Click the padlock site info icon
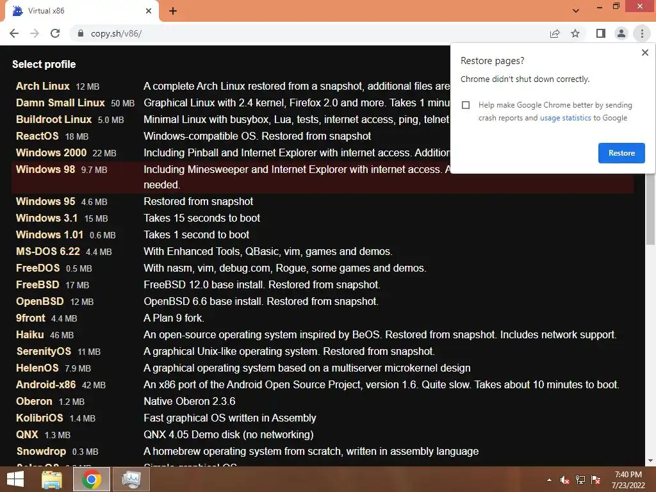 point(81,33)
